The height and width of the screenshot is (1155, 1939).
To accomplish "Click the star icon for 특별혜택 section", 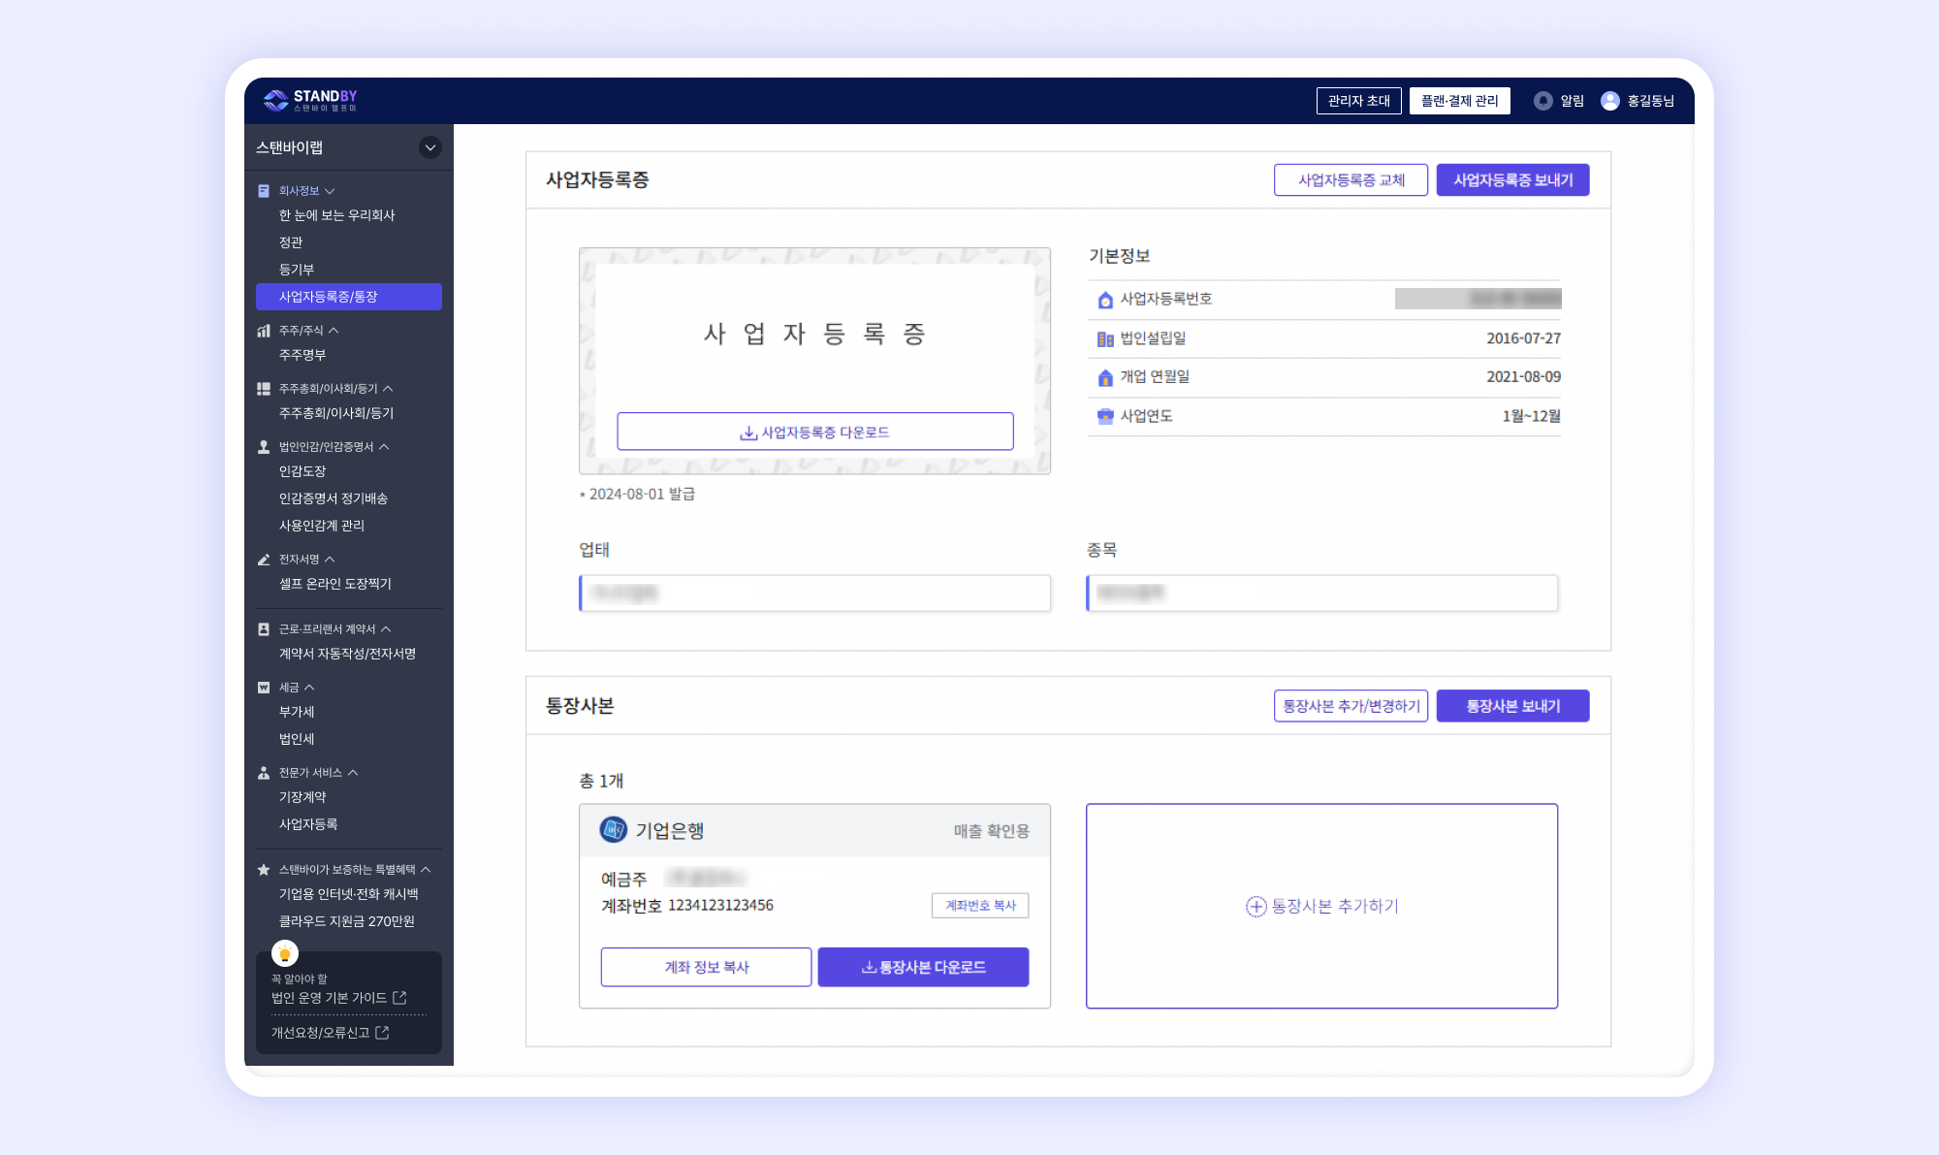I will tap(264, 870).
